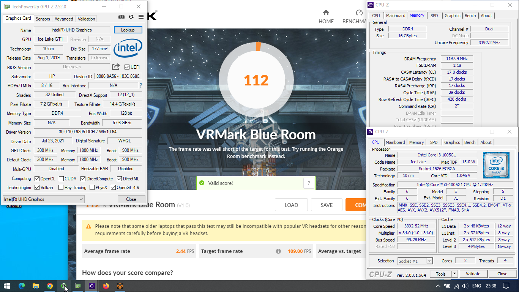
Task: Click the VRMark taskbar icon
Action: pos(120,286)
